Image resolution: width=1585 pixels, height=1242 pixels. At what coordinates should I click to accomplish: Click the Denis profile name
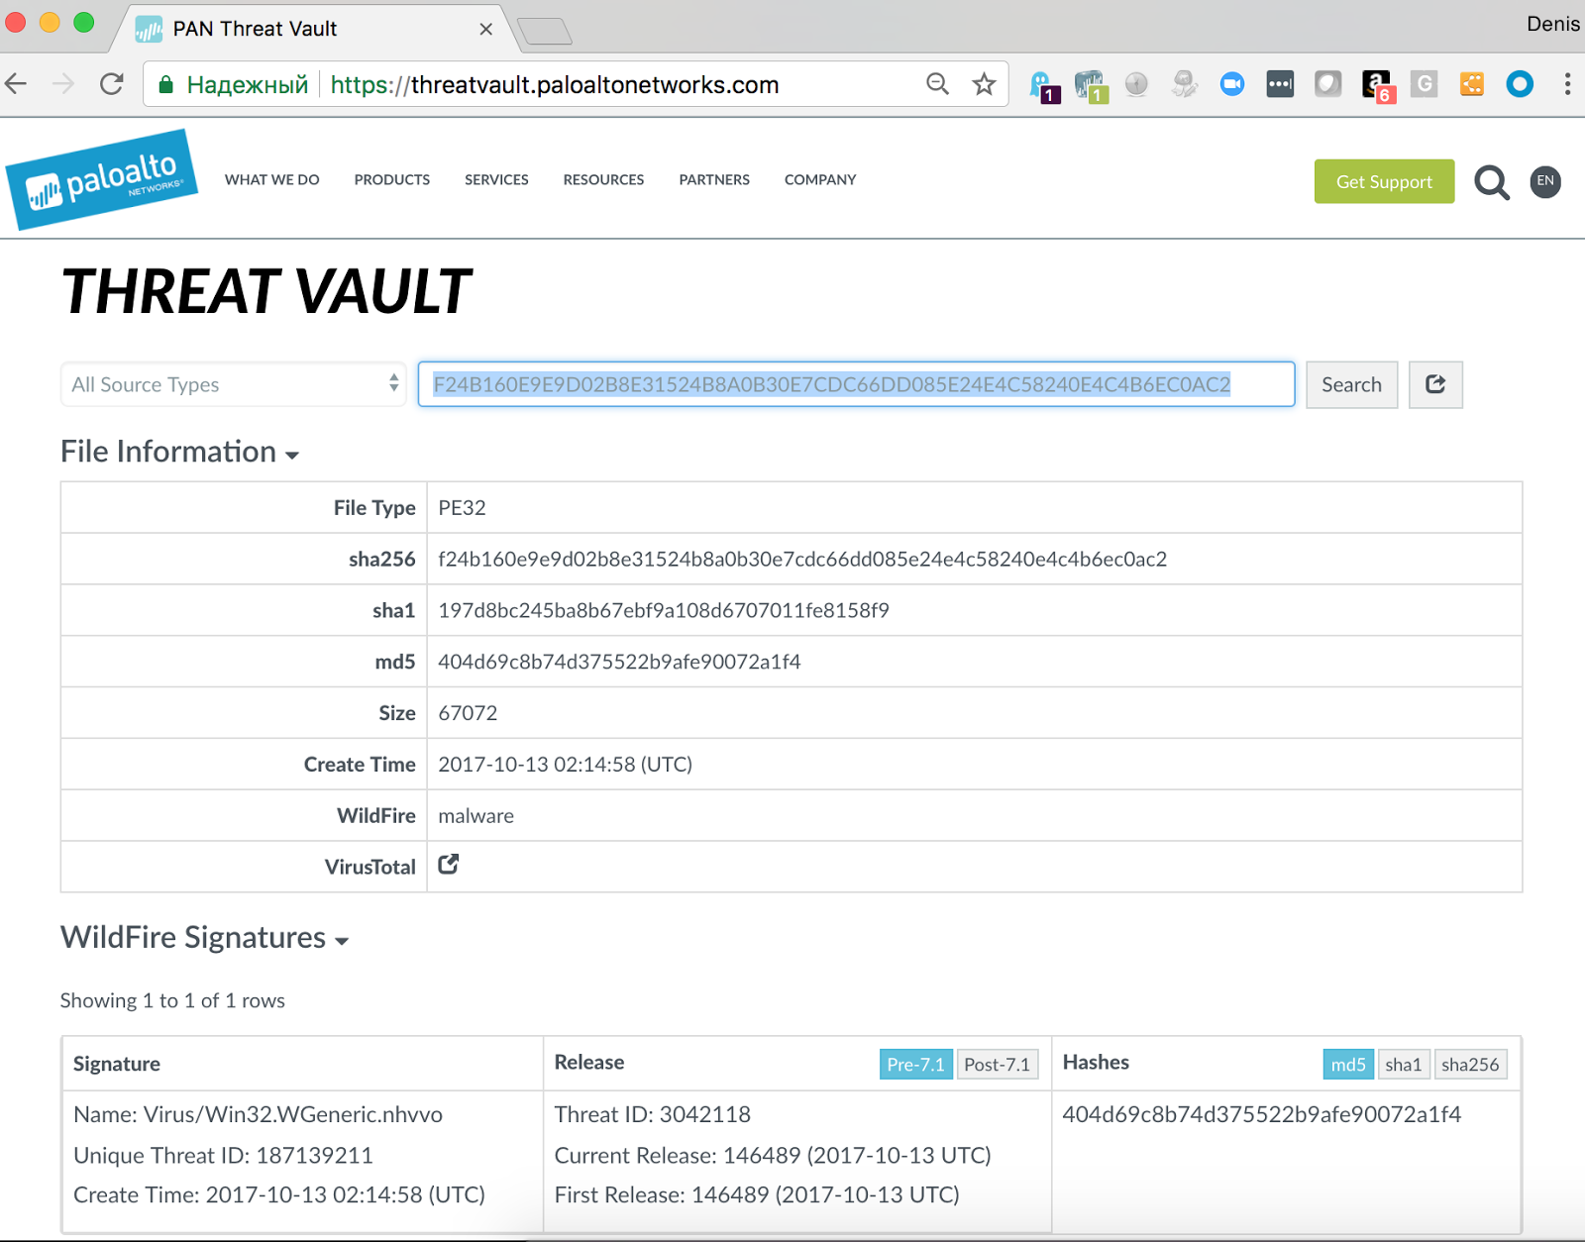coord(1552,24)
